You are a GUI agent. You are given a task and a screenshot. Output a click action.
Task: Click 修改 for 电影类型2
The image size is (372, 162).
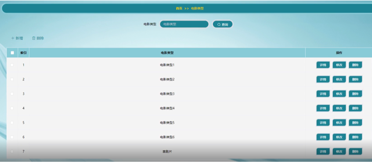339,79
